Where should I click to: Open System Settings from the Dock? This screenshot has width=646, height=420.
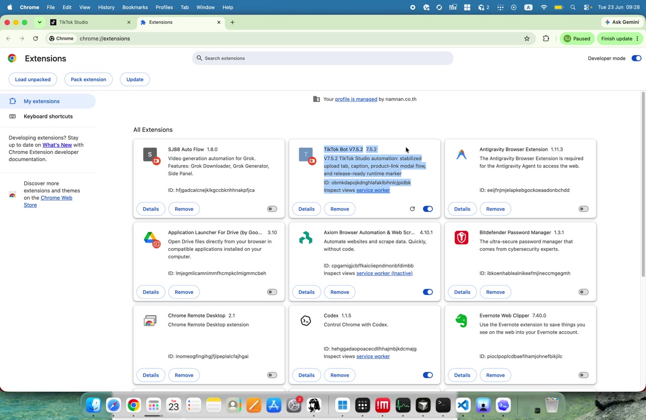[294, 405]
